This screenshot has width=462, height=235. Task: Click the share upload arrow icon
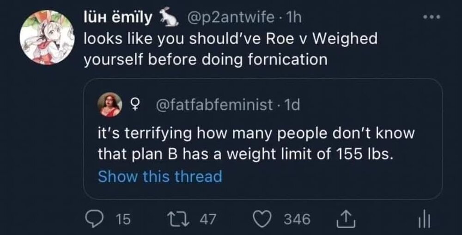point(342,219)
